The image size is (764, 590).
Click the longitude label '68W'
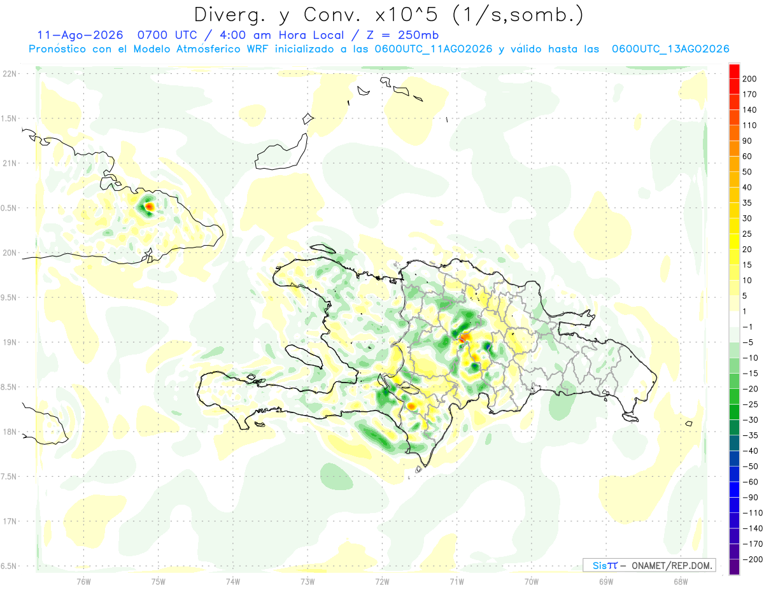[x=680, y=580]
